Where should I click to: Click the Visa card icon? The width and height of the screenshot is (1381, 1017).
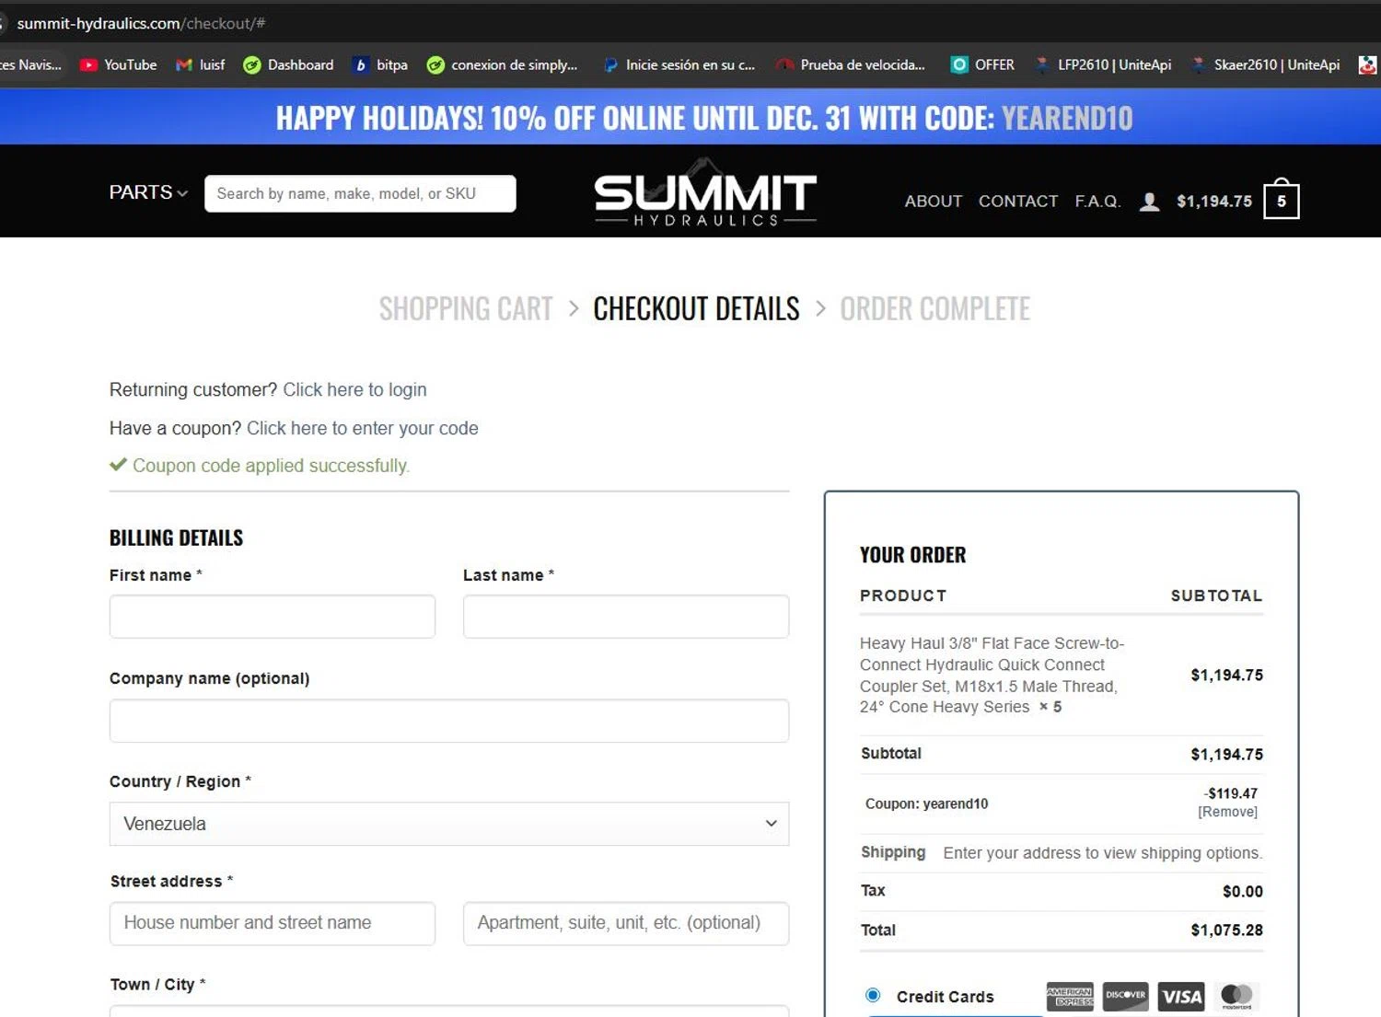click(1181, 996)
